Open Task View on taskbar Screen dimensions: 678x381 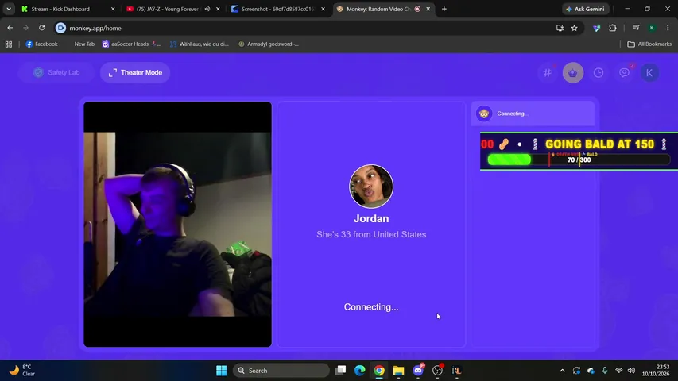point(341,371)
